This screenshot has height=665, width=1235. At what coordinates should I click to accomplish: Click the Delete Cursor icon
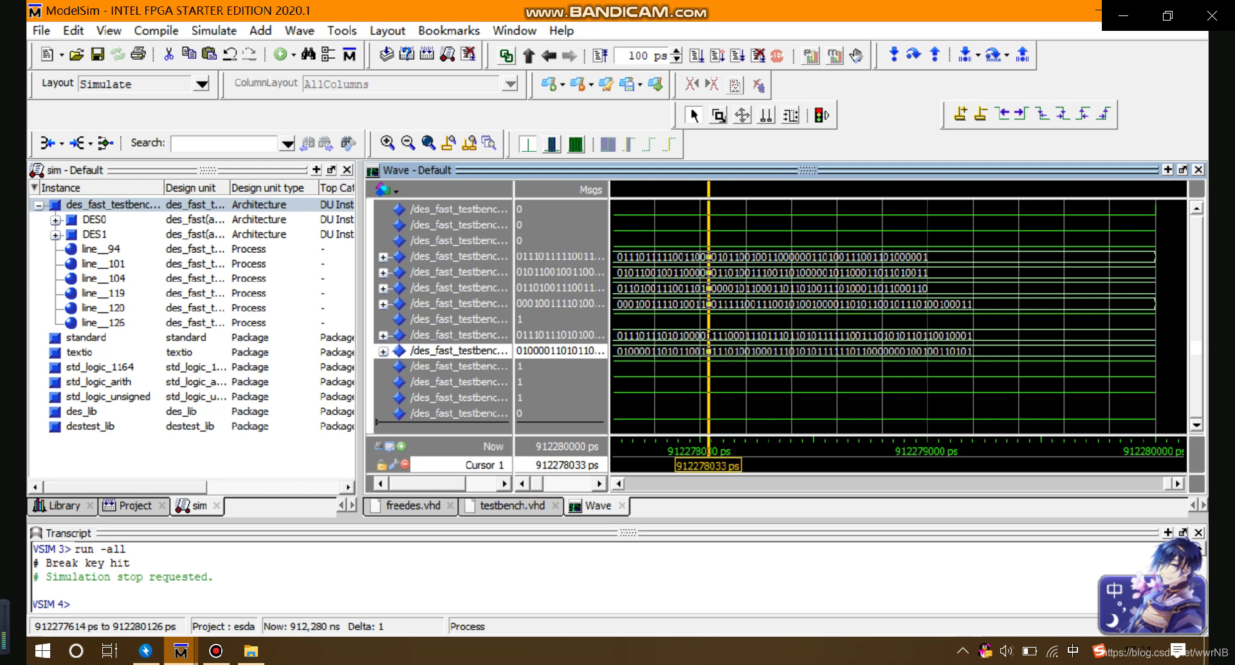coord(981,114)
